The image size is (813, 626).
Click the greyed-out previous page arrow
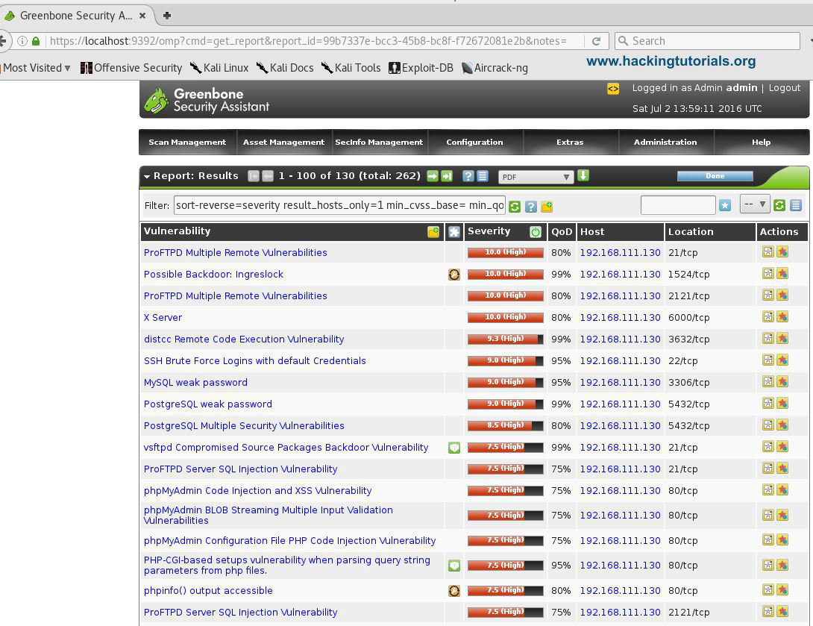tap(268, 176)
